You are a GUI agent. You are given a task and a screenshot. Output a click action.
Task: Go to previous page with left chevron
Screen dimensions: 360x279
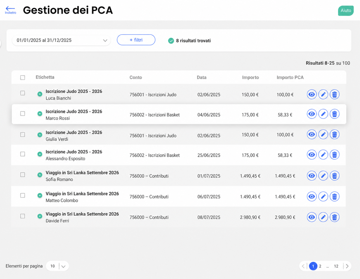[x=303, y=266]
